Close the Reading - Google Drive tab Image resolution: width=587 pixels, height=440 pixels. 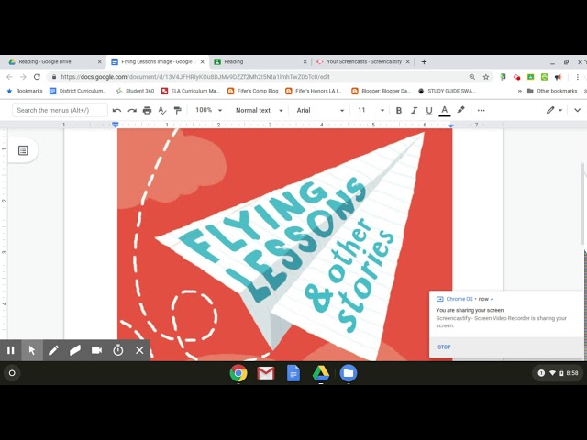99,62
